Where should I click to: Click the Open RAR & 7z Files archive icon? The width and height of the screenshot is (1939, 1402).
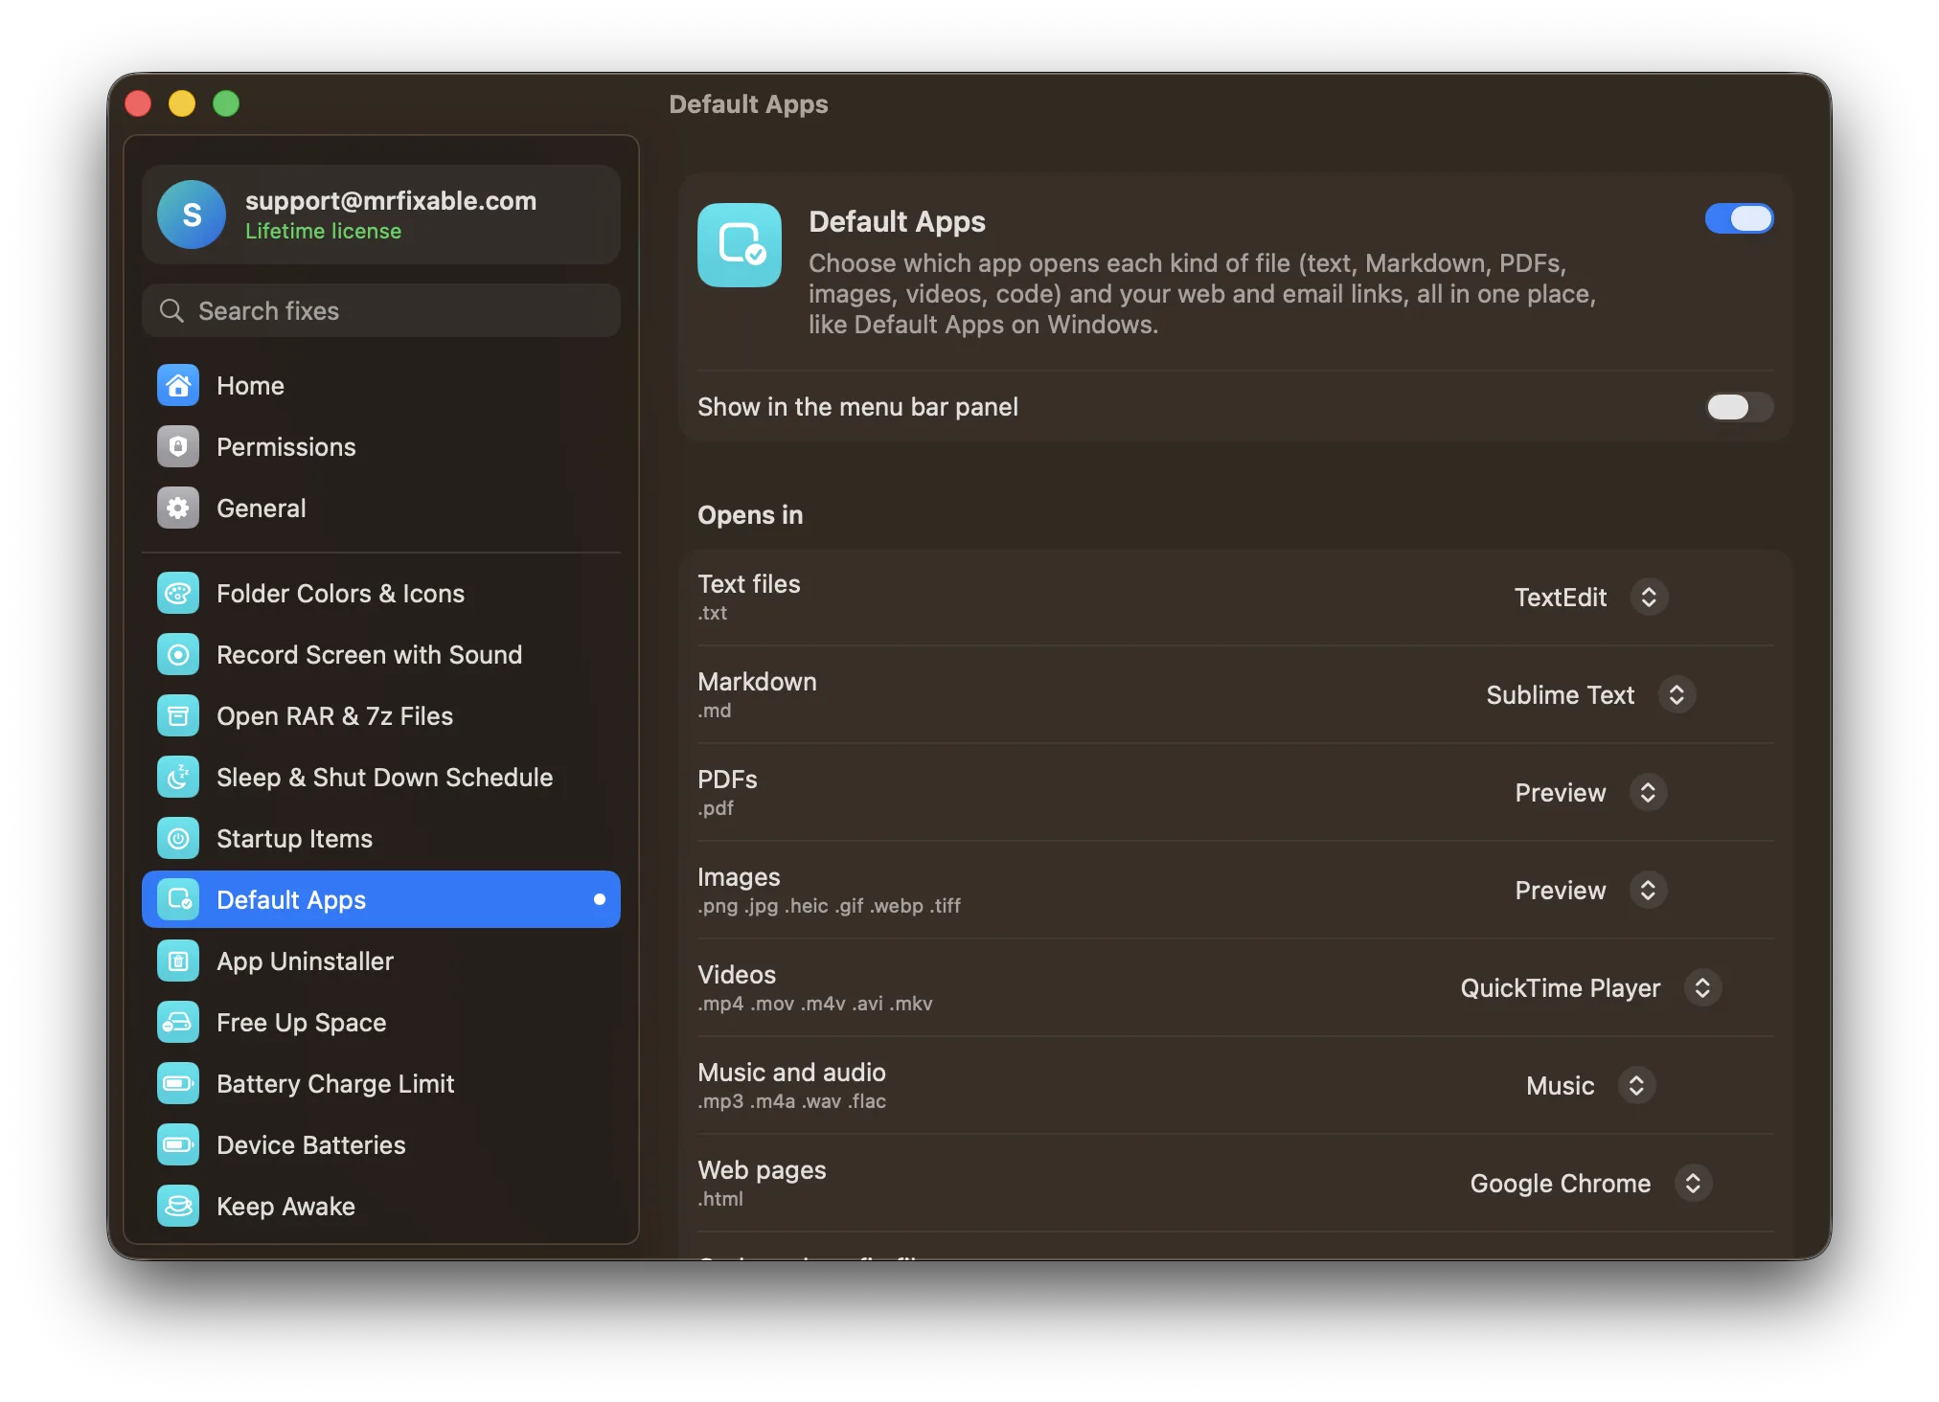click(178, 715)
